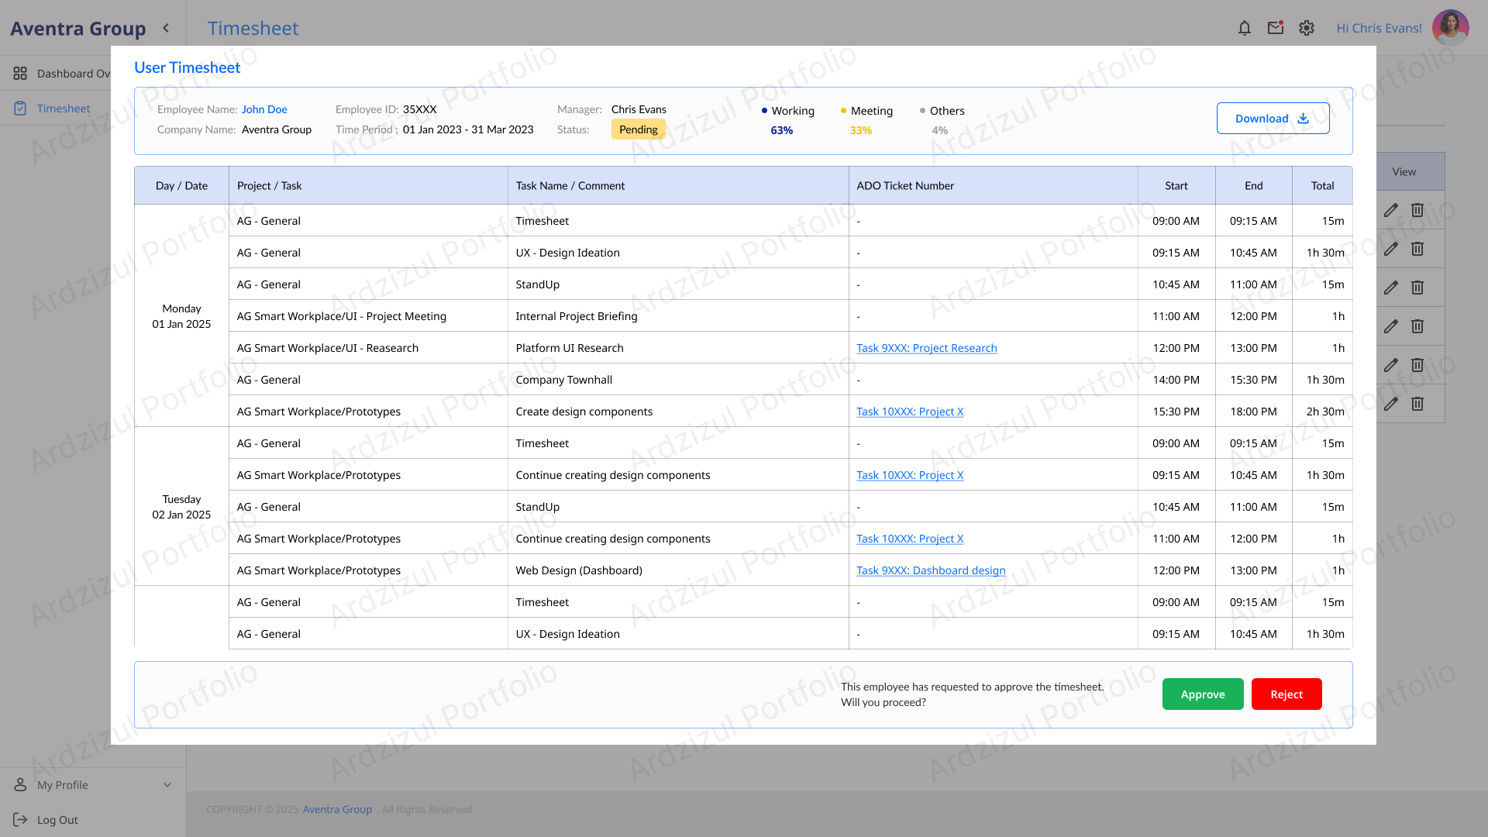Click the Company Townhall task cell
The image size is (1488, 837).
point(678,380)
